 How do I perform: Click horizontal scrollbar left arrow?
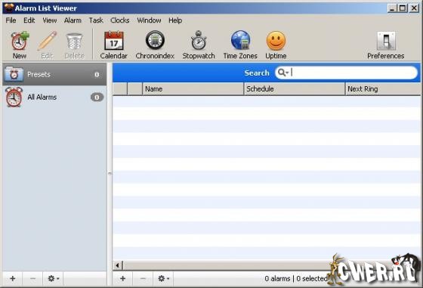point(118,265)
